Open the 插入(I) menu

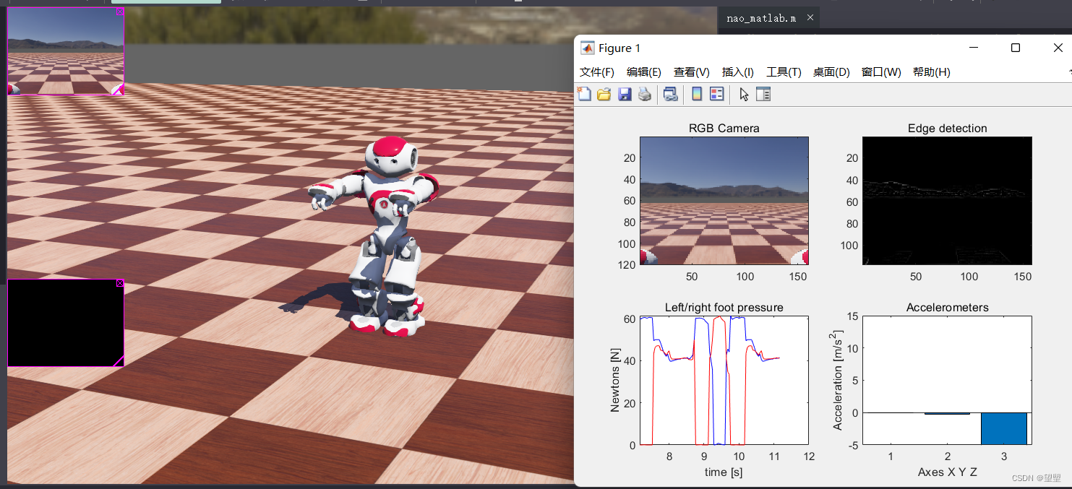(x=737, y=72)
